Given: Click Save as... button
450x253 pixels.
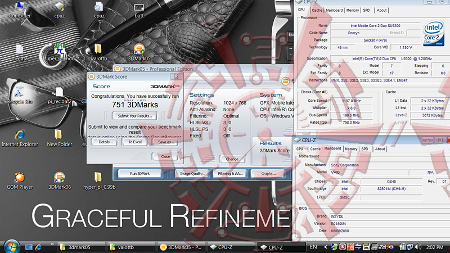Looking at the screenshot, I should 165,142.
